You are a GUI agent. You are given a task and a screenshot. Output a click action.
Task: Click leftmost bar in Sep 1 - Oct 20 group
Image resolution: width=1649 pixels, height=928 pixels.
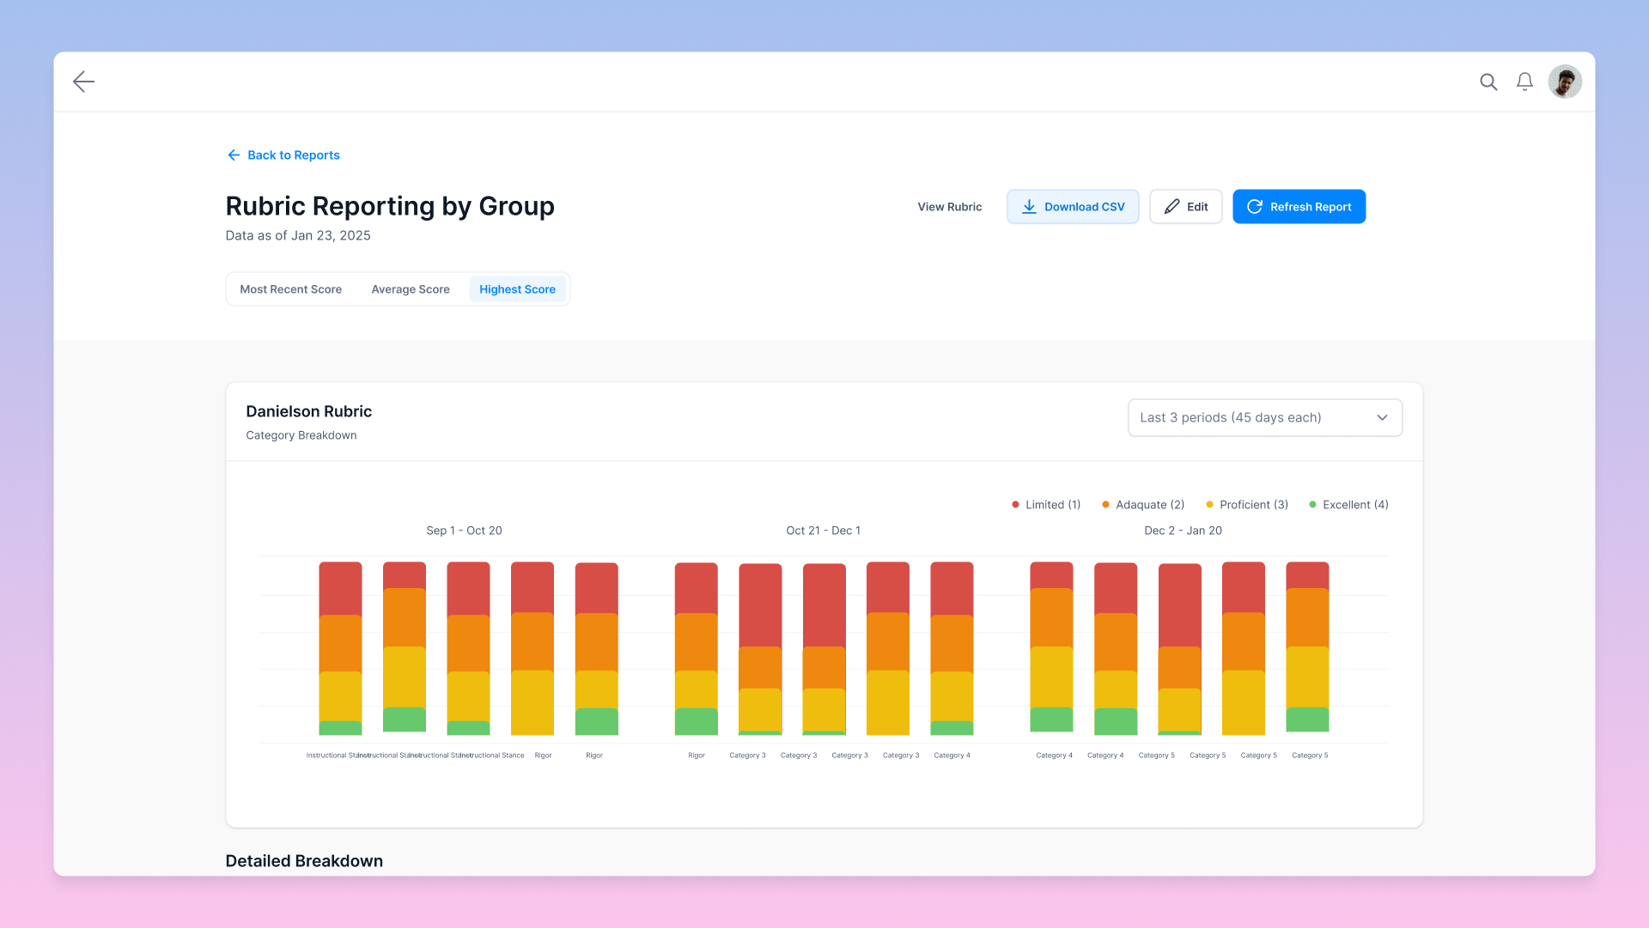point(340,648)
